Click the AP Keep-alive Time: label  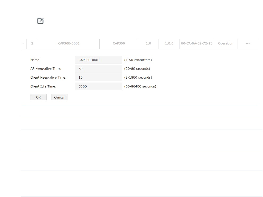pos(46,69)
